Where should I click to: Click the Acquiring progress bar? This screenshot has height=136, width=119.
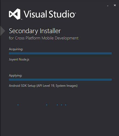(60, 53)
